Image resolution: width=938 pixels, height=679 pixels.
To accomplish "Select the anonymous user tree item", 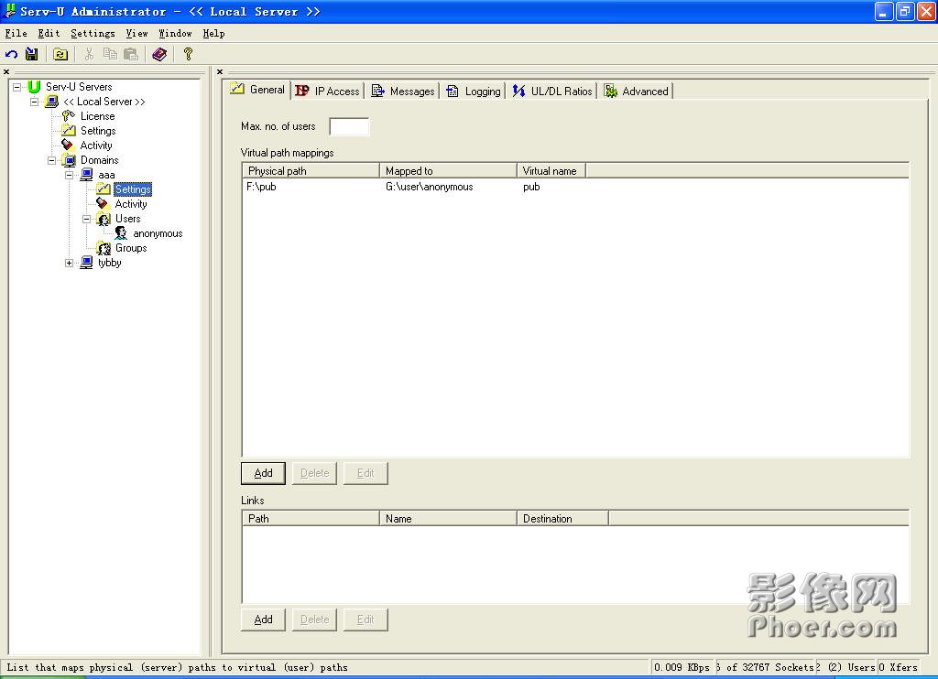I will pos(158,233).
